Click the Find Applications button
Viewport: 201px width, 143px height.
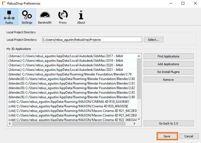pyautogui.click(x=168, y=56)
